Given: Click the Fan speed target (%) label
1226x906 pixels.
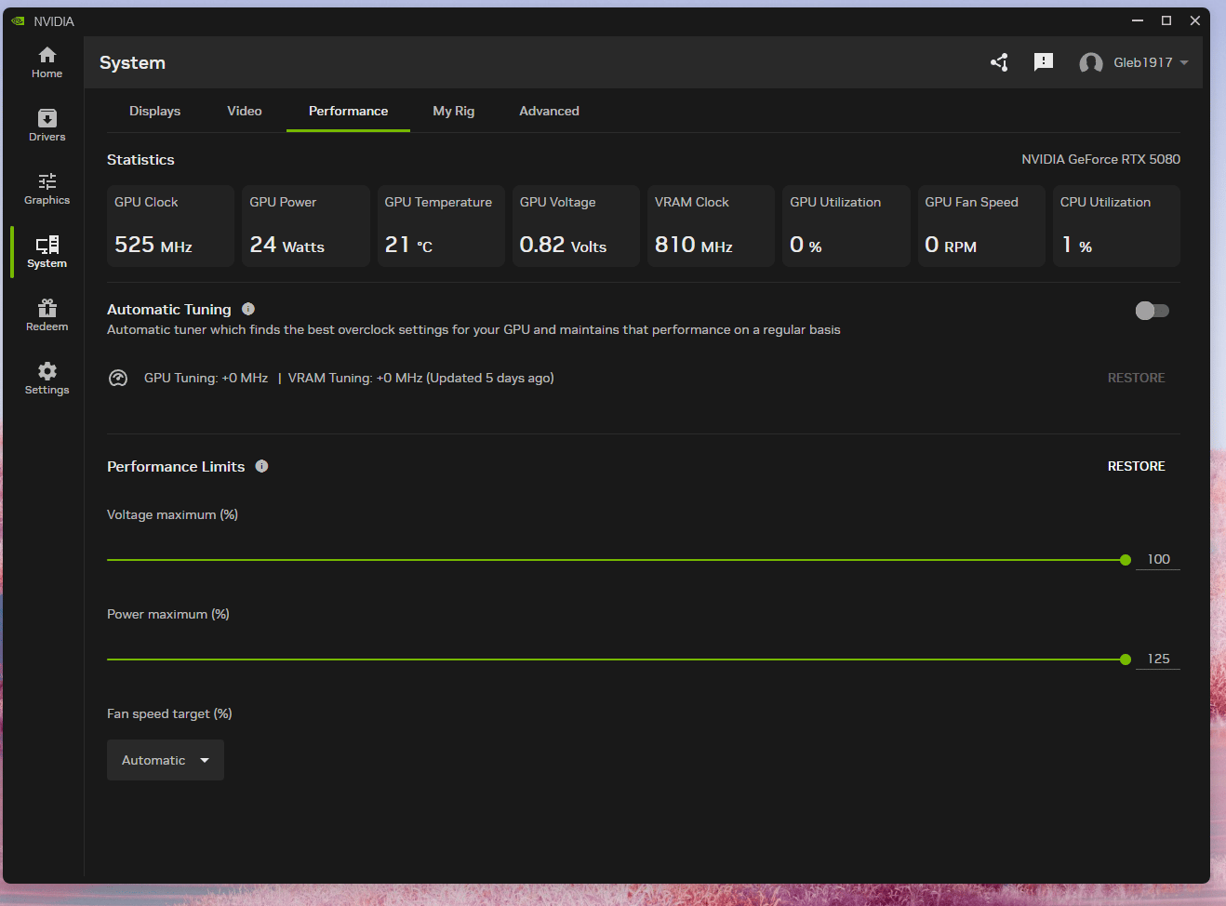Looking at the screenshot, I should click(x=169, y=713).
